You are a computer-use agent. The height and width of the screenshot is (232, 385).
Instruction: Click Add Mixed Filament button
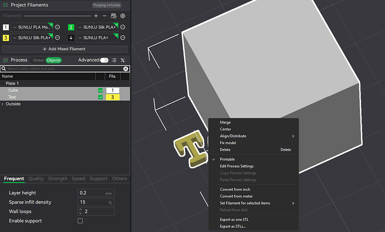click(x=65, y=49)
